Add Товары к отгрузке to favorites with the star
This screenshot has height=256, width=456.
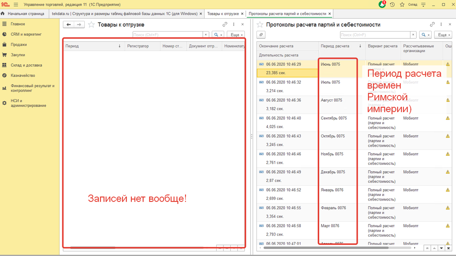[x=91, y=24]
